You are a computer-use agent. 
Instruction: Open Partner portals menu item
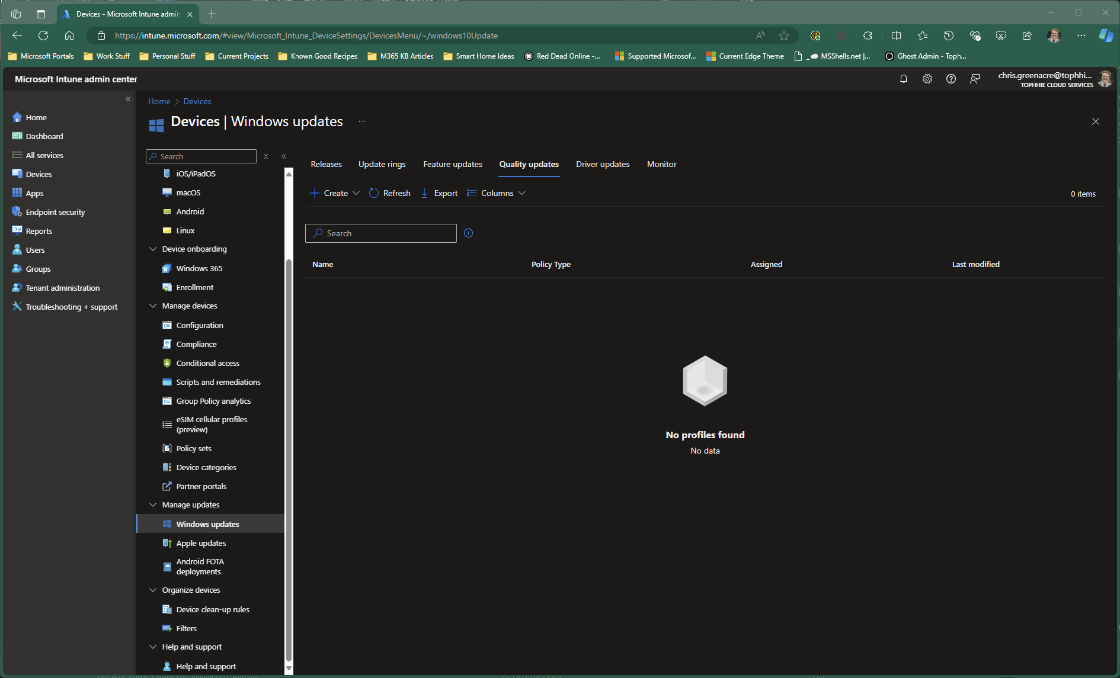coord(201,486)
